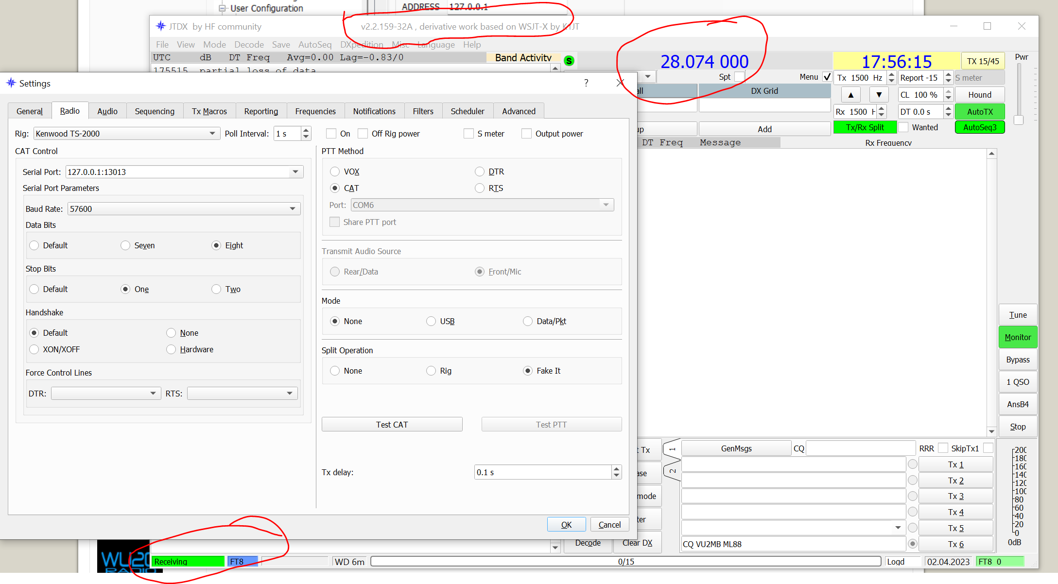1058x584 pixels.
Task: Select VOX PTT method
Action: point(335,172)
